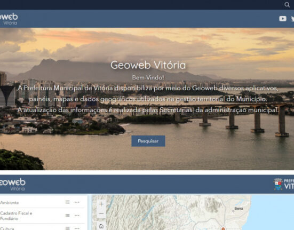
Task: Open more options for Ambiente
Action: [77, 202]
